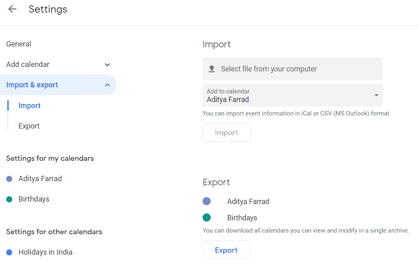Click the upload icon in file selector
This screenshot has height=264, width=419.
coord(212,69)
